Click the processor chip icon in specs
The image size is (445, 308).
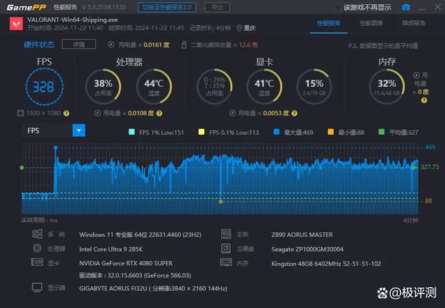pos(37,248)
